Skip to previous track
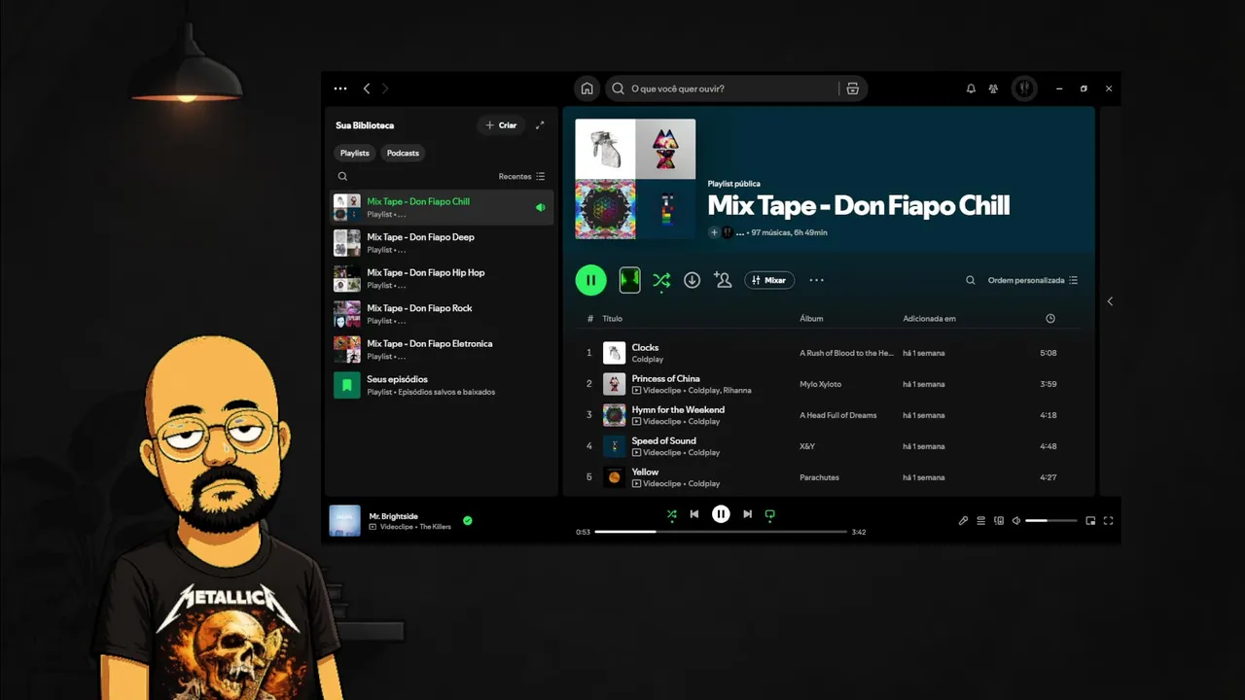 (x=694, y=514)
